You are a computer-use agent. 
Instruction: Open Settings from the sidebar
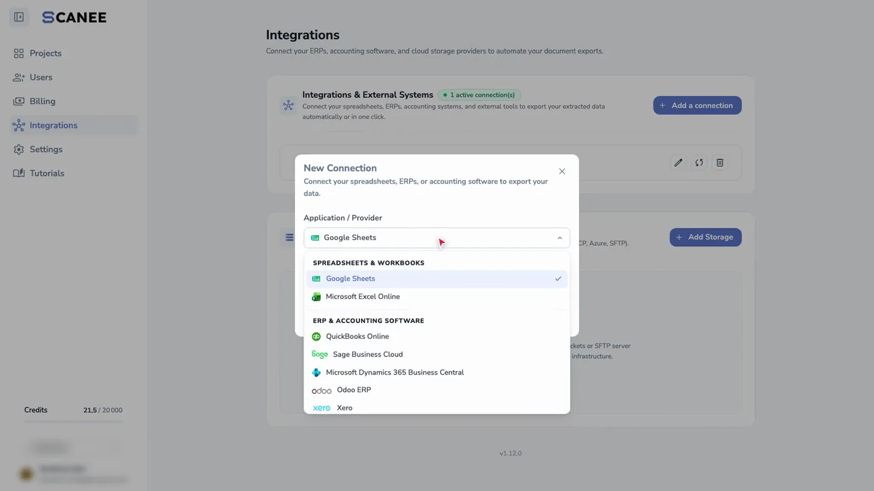[74, 149]
